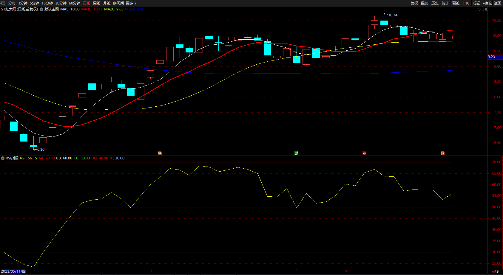The height and width of the screenshot is (275, 503).
Task: Open the RSI indicator dropdown arrow
Action: (x=3, y=158)
